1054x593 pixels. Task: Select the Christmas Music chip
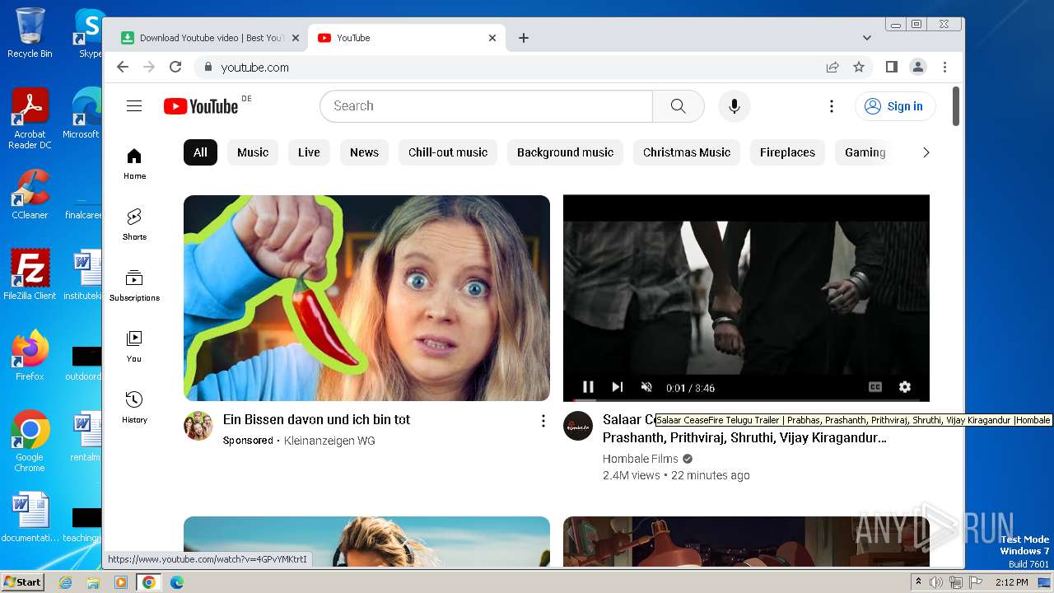point(687,152)
